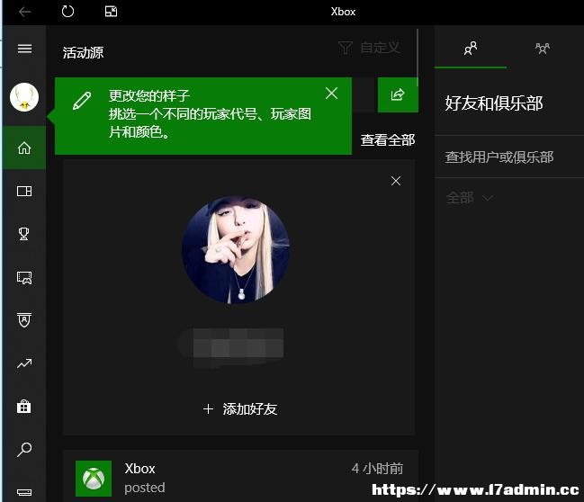Open My Games sidebar icon

[24, 191]
